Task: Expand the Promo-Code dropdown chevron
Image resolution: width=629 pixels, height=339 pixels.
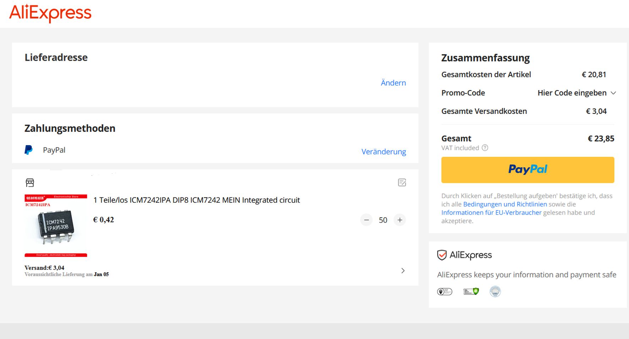Action: [613, 93]
